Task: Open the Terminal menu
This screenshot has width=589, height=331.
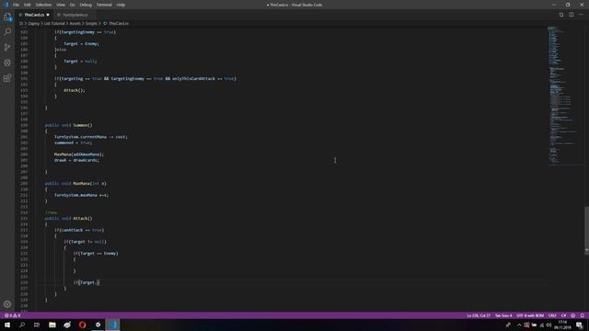Action: (x=104, y=5)
